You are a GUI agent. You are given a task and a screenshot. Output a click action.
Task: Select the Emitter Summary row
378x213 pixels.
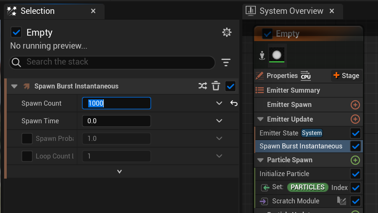293,91
